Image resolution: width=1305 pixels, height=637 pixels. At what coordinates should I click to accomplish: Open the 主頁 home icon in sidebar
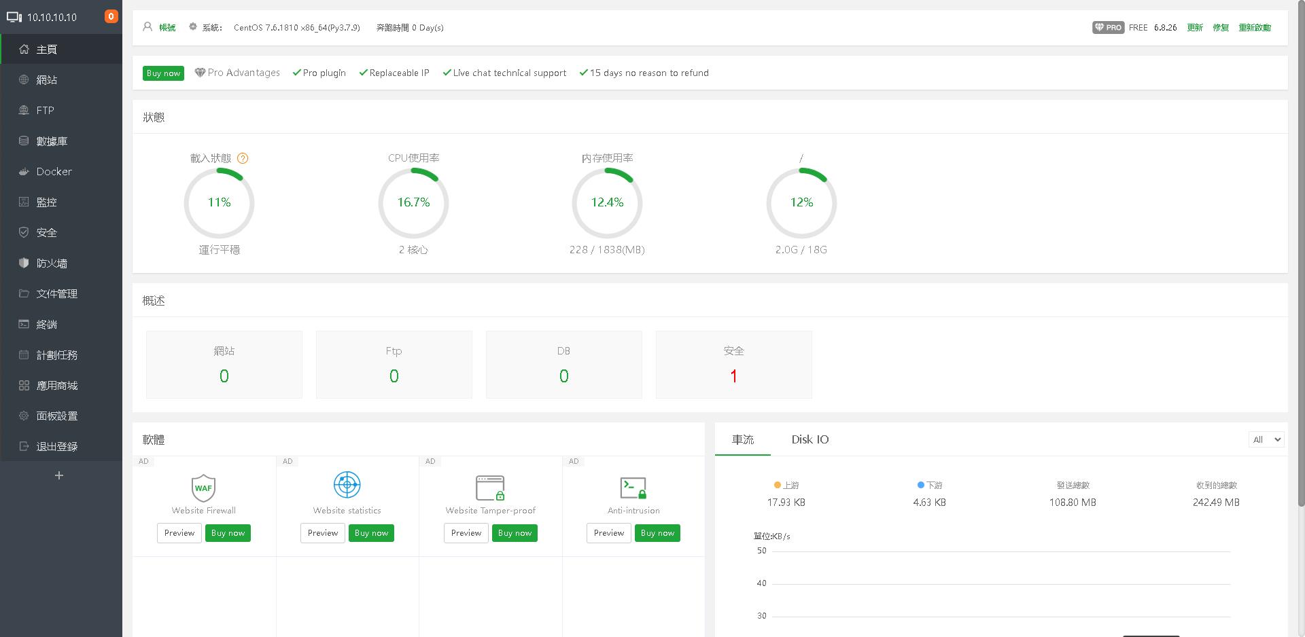pyautogui.click(x=24, y=50)
